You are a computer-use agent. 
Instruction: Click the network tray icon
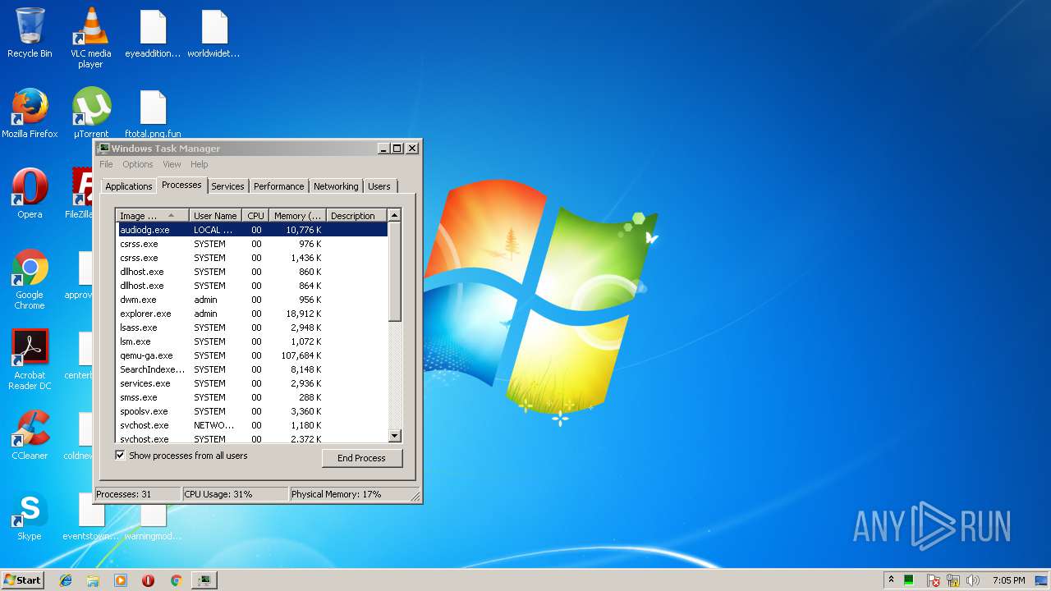click(953, 580)
